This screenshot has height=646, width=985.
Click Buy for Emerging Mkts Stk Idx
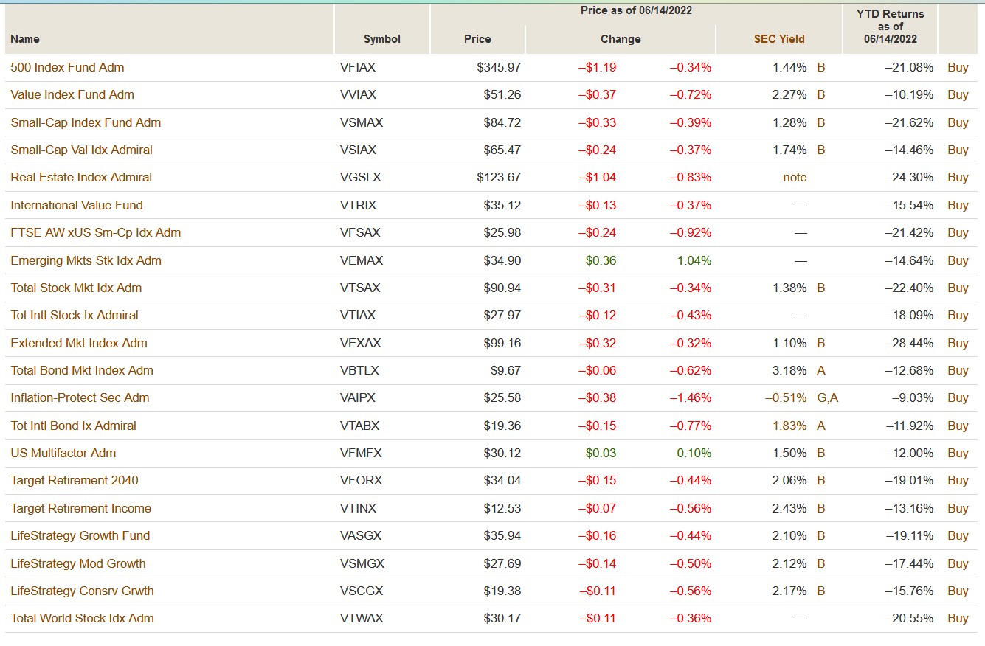(958, 260)
